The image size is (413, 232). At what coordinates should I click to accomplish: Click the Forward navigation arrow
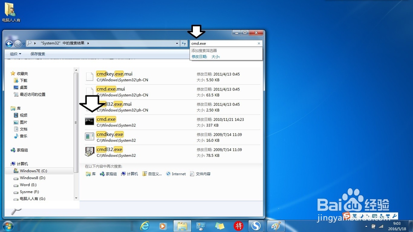[x=17, y=43]
